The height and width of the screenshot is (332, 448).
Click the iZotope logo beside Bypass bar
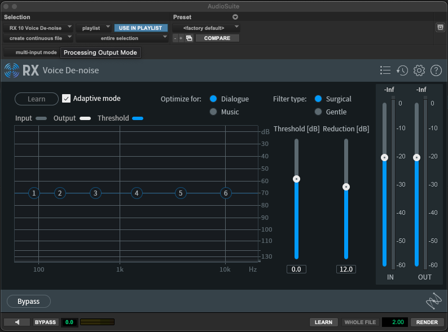[x=434, y=301]
